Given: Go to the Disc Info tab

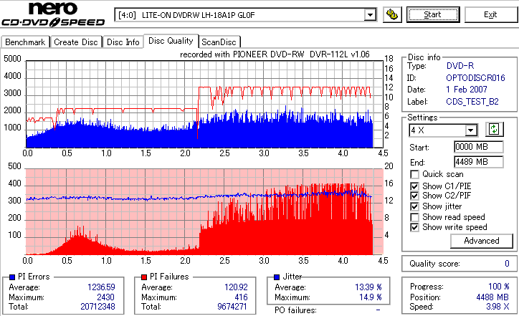Looking at the screenshot, I should (123, 42).
